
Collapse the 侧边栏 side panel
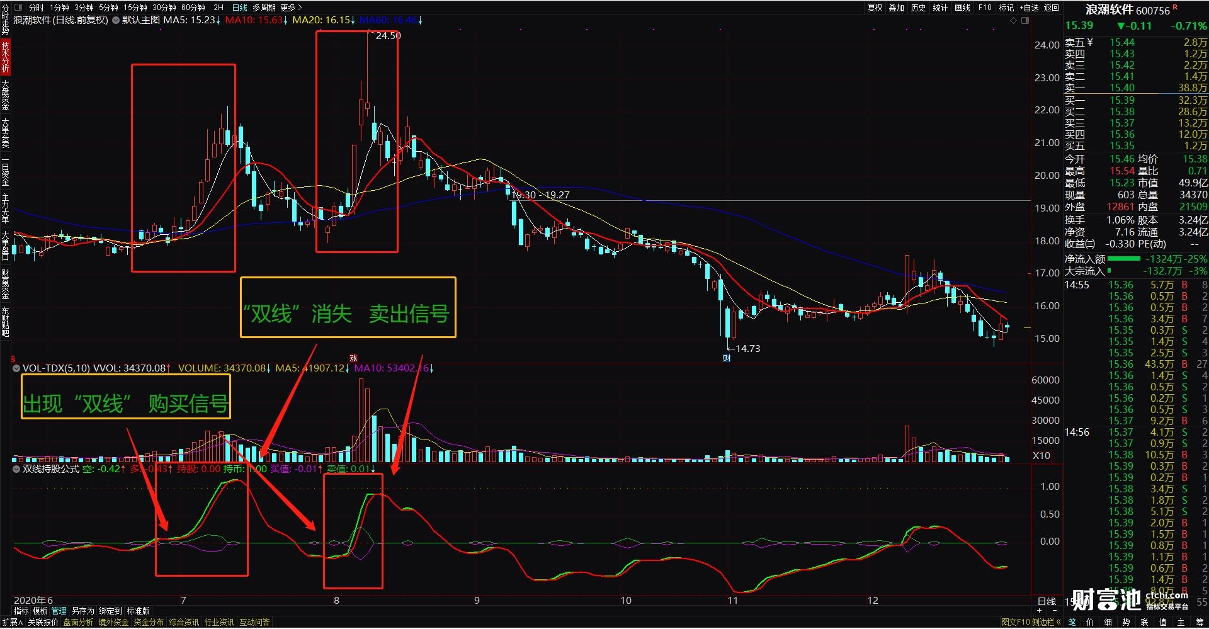[1046, 622]
